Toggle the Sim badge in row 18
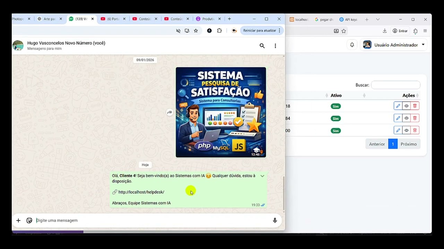The width and height of the screenshot is (444, 249). pos(336,106)
